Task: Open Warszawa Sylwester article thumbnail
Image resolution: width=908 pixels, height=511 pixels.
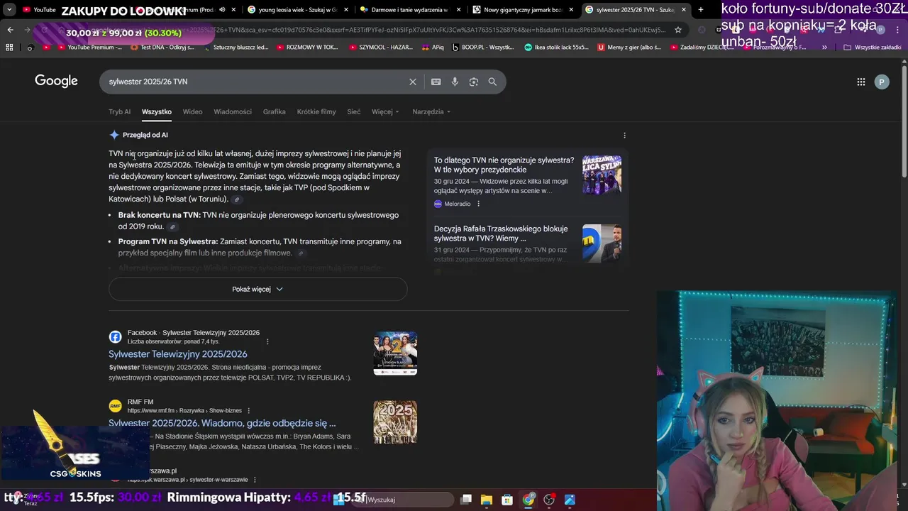Action: tap(602, 175)
